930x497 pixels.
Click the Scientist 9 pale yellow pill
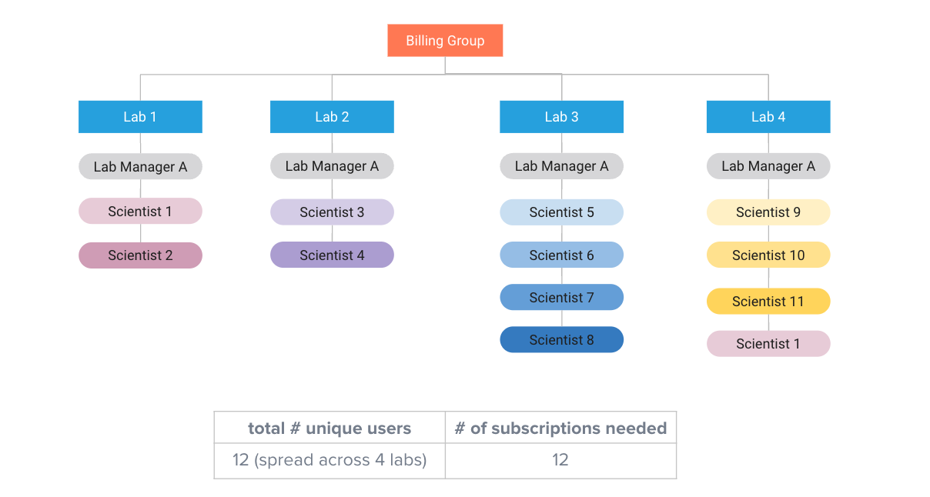(768, 212)
